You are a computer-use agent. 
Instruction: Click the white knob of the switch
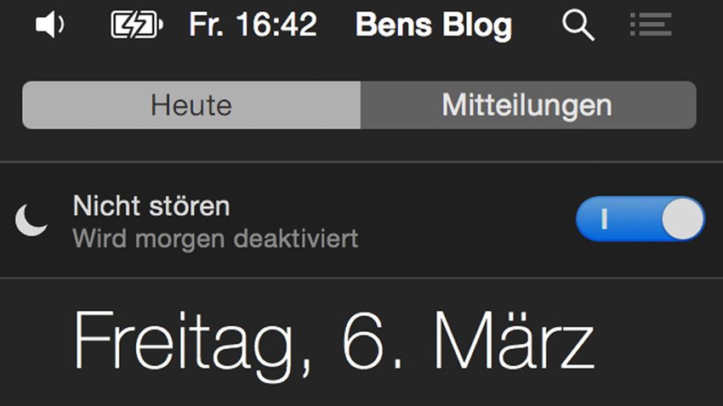tap(682, 218)
